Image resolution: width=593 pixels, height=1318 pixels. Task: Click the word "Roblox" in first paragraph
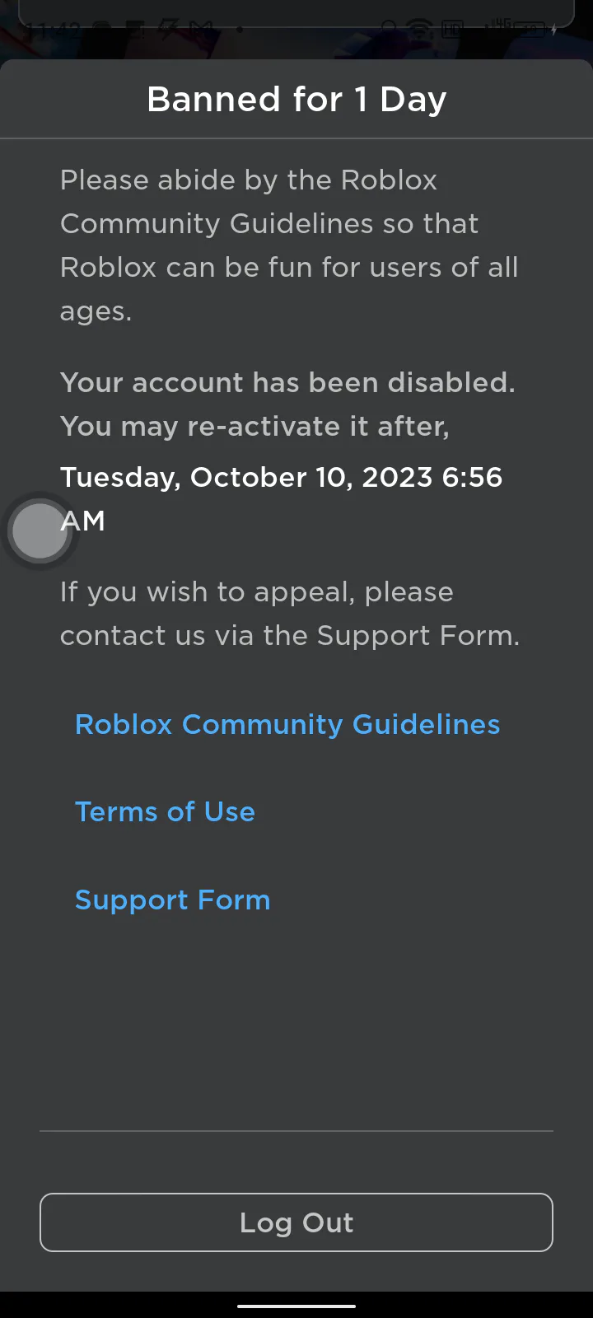[x=389, y=180]
